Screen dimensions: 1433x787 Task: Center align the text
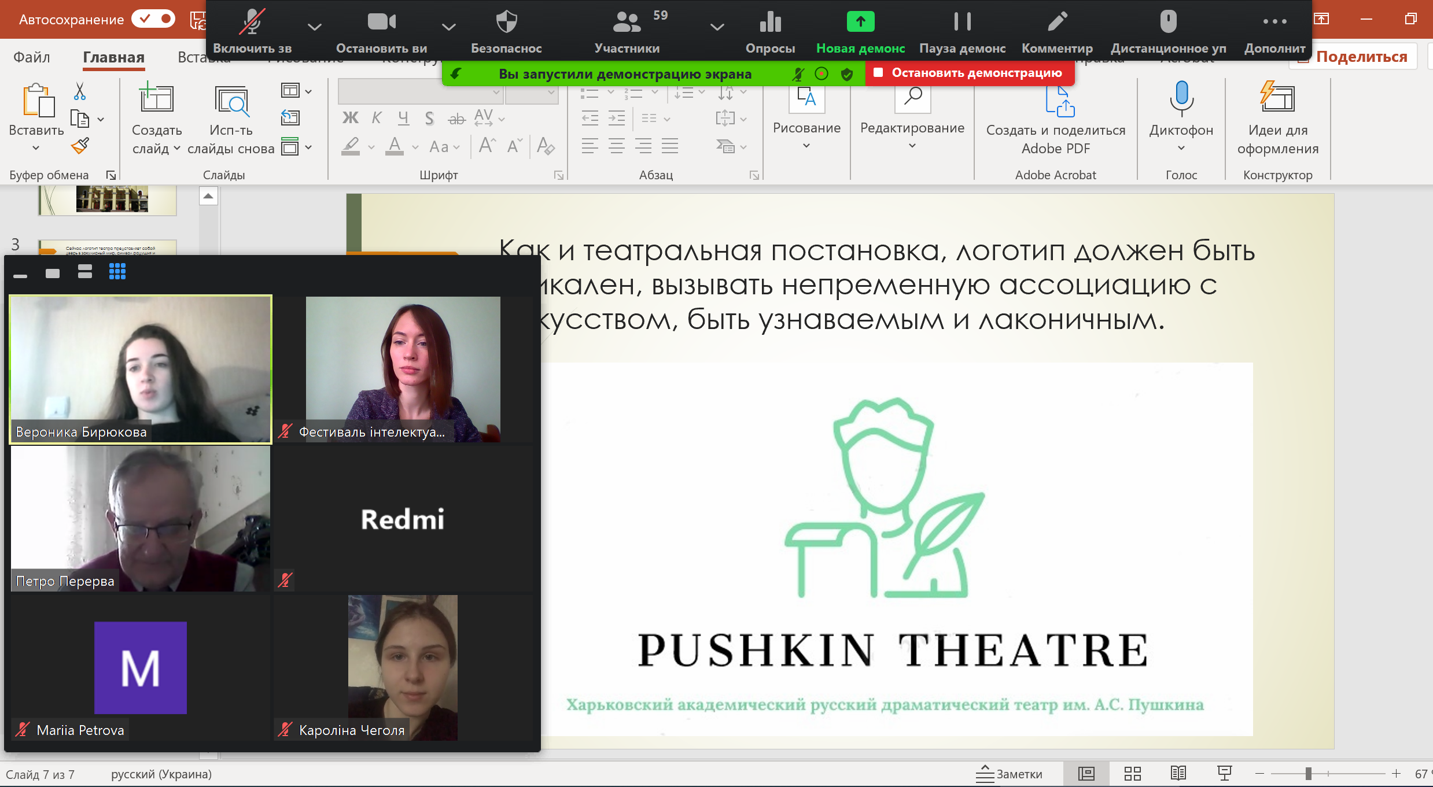coord(616,146)
